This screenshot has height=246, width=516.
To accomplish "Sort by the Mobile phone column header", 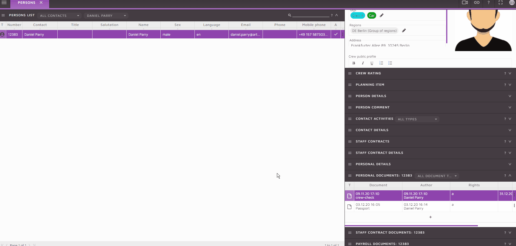I will (x=314, y=25).
